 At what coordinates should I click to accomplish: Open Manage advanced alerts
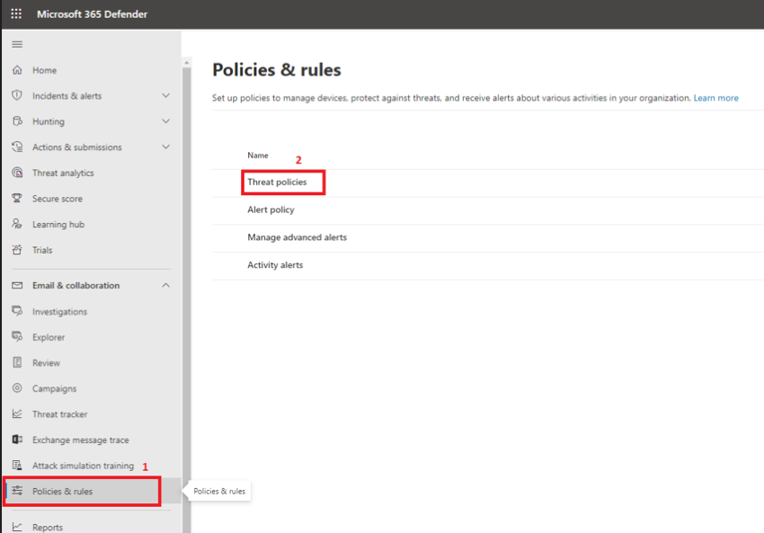297,237
